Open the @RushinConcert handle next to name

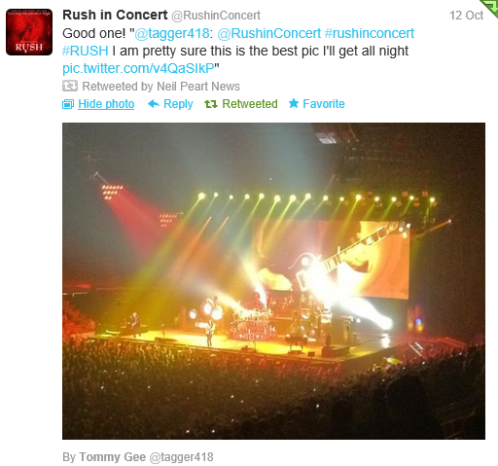point(216,16)
